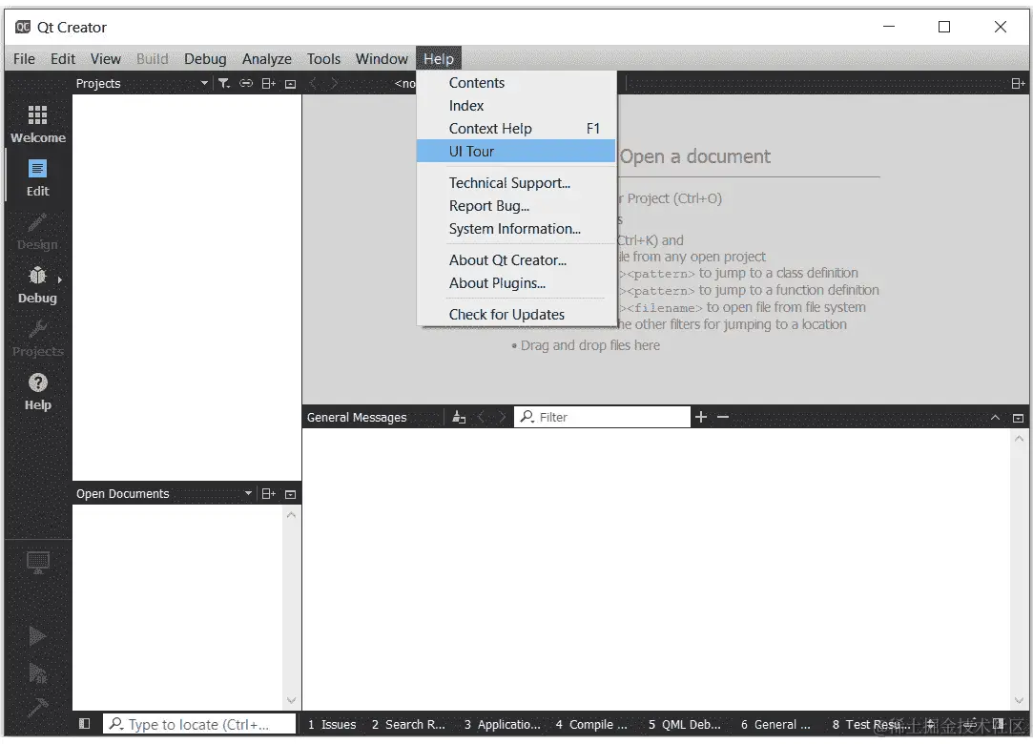1033x744 pixels.
Task: Show the 5 QML Debugger Console pane
Action: 685,724
